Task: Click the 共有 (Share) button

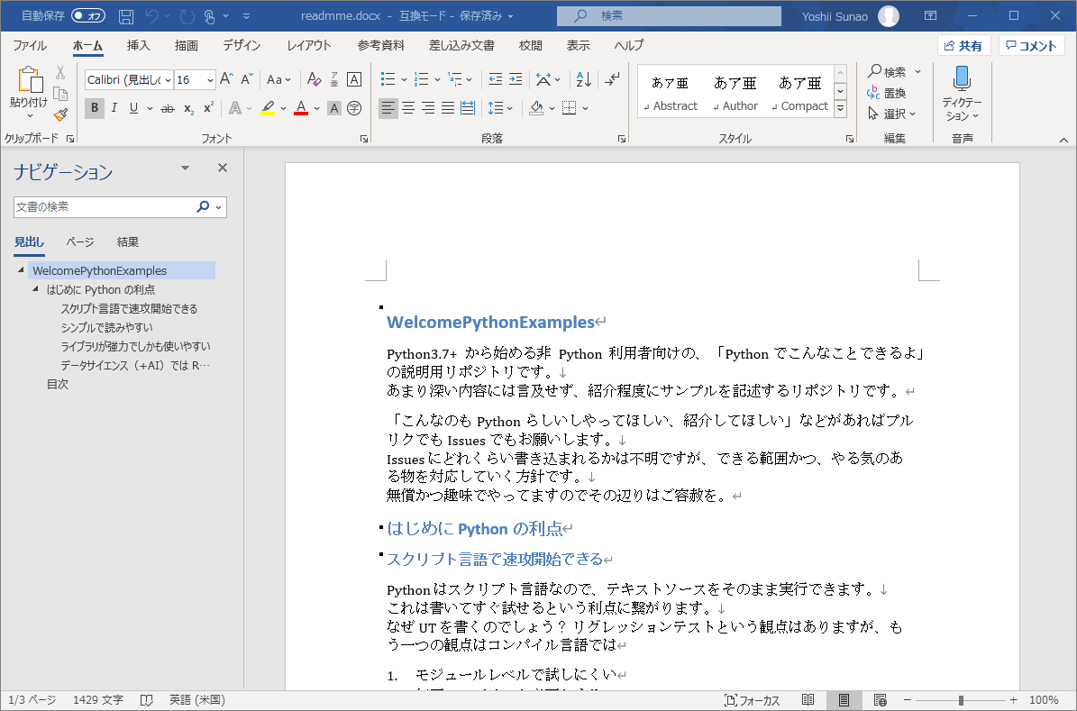Action: click(x=964, y=45)
